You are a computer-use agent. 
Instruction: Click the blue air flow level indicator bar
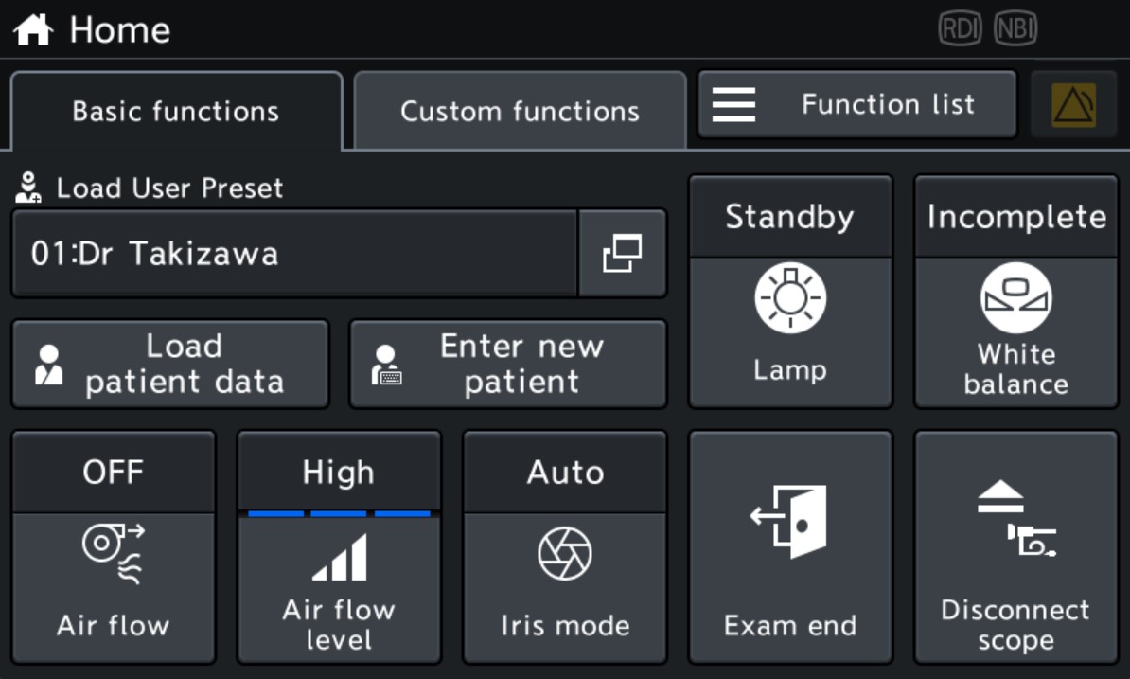(x=339, y=514)
